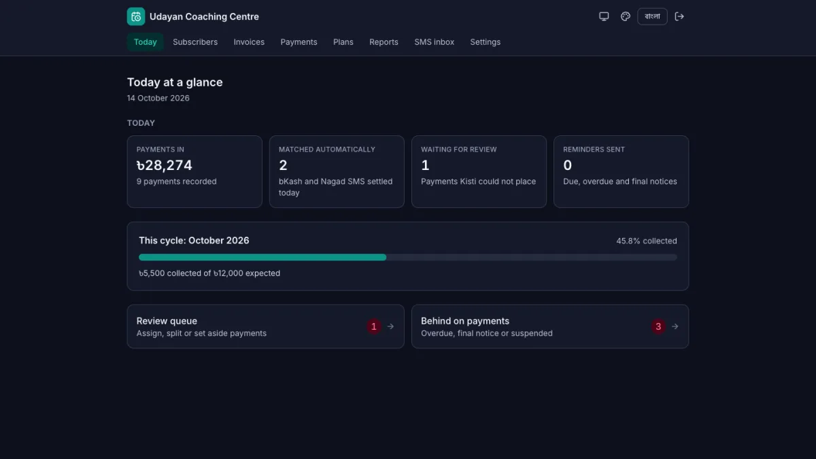
Task: Open the Today tab
Action: (x=146, y=42)
